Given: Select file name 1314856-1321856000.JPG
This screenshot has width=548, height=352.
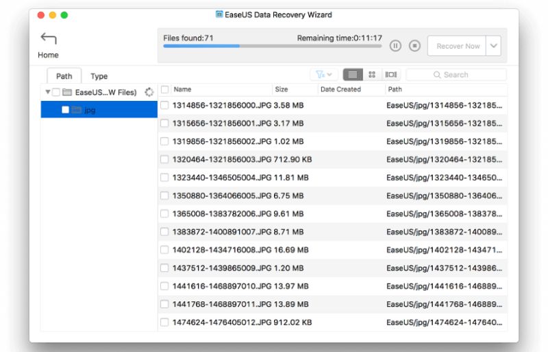Looking at the screenshot, I should coord(222,105).
